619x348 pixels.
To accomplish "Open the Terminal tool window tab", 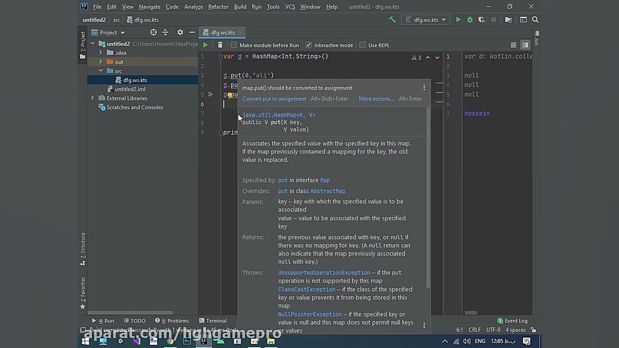I will point(213,321).
